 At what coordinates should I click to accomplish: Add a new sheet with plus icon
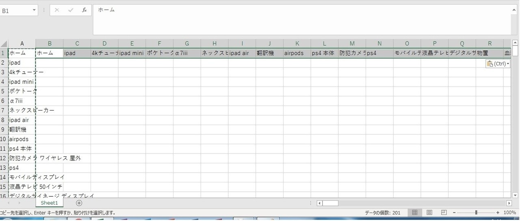tap(79, 203)
